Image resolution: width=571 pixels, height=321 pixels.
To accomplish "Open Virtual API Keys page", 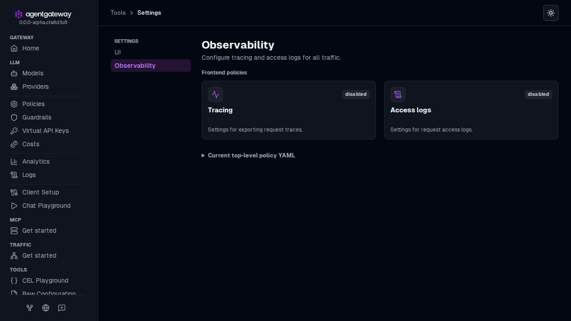I will pos(45,131).
